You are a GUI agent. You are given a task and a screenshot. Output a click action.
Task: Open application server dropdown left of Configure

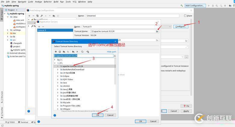point(170,27)
